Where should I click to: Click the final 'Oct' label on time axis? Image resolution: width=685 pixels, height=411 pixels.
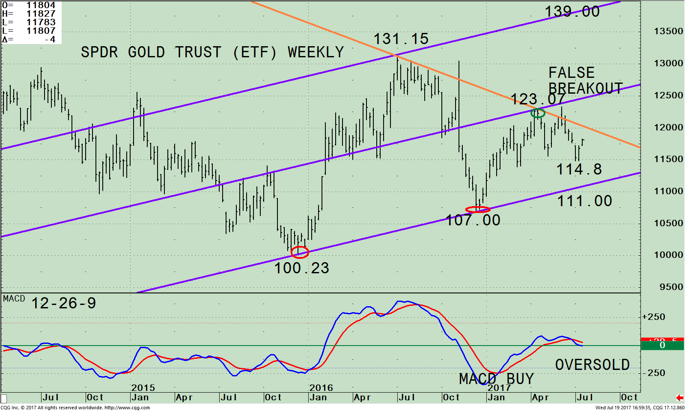point(629,397)
